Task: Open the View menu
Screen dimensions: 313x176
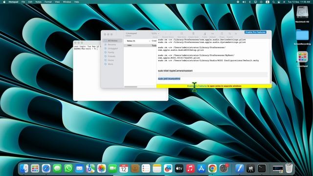Action: 57,2
